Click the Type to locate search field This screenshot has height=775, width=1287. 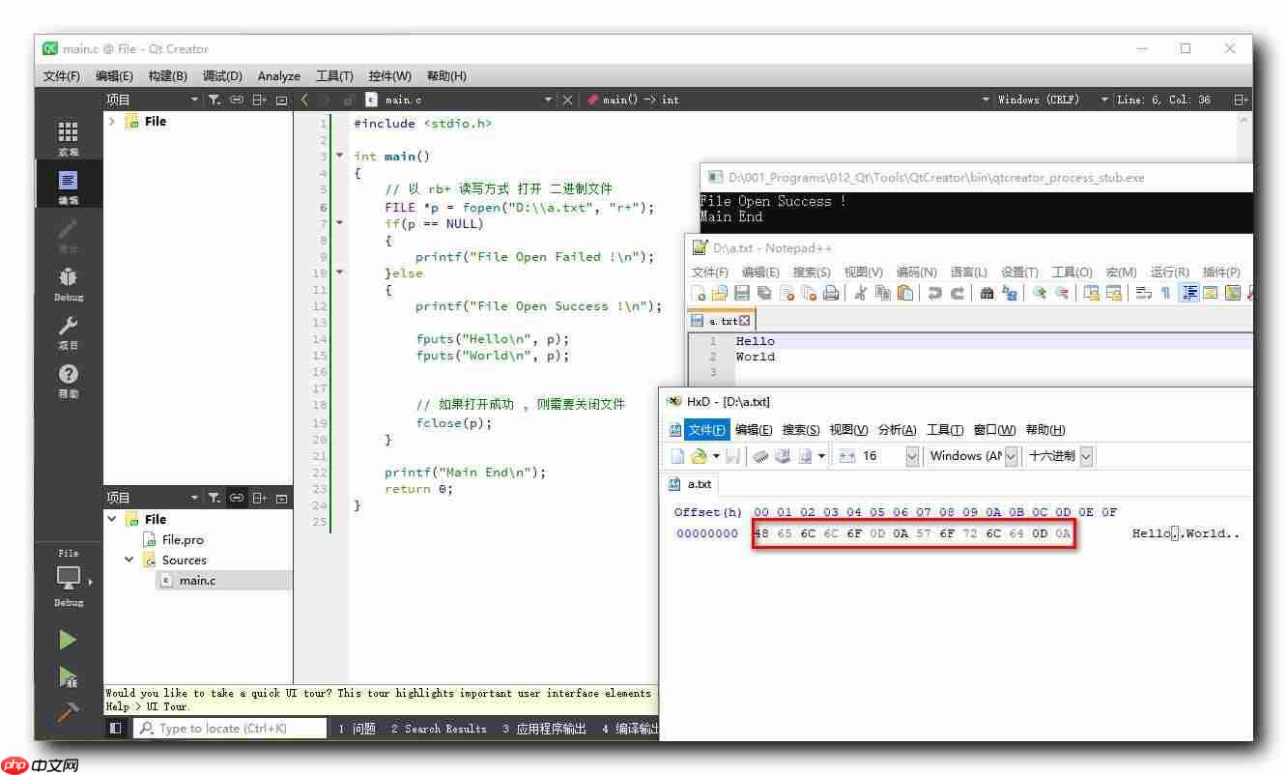[231, 729]
